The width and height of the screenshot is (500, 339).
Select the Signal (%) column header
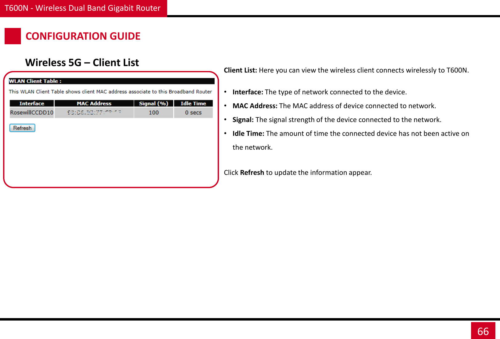(154, 103)
